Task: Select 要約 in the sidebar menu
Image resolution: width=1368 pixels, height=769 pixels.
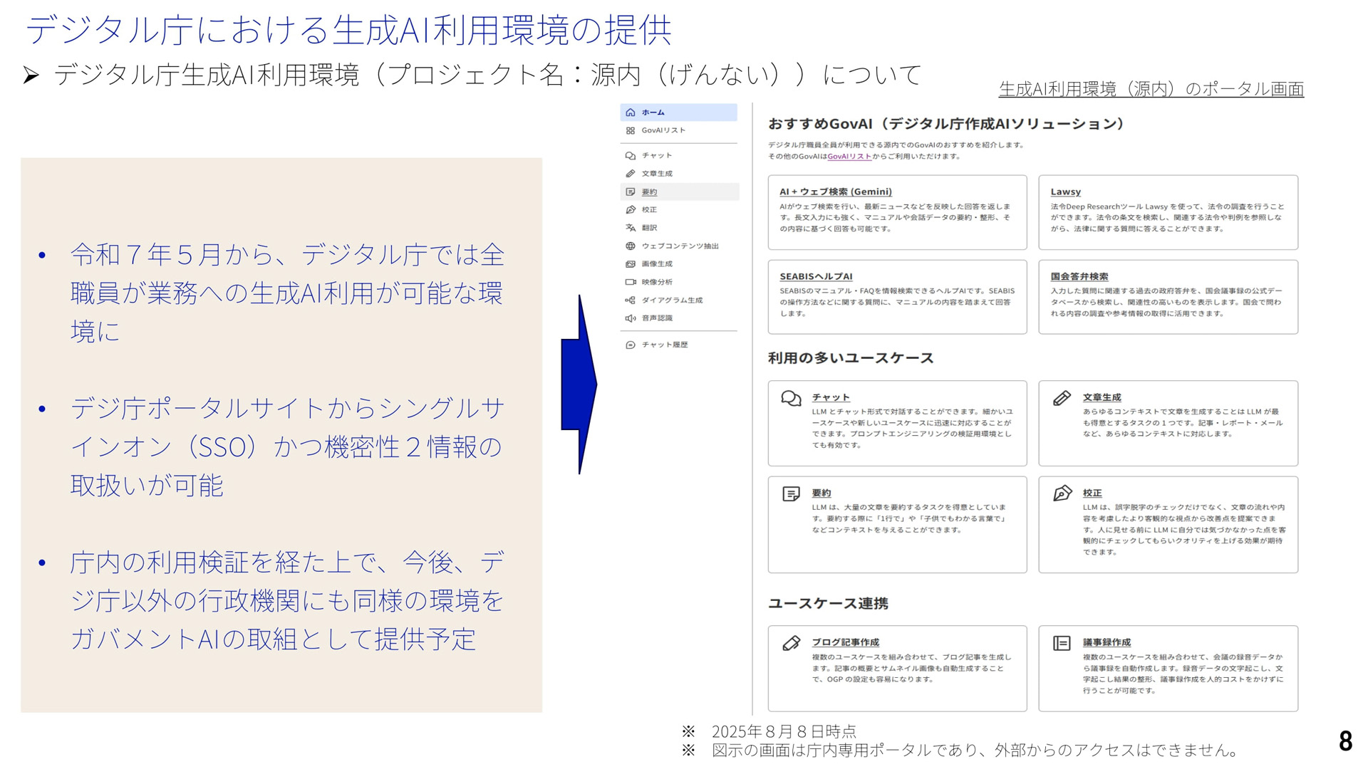Action: (x=649, y=192)
